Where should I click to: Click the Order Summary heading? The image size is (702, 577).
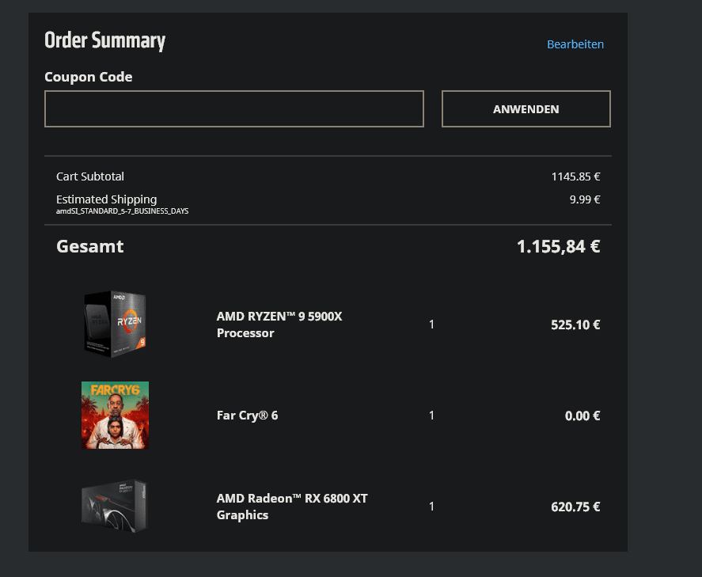pyautogui.click(x=104, y=40)
